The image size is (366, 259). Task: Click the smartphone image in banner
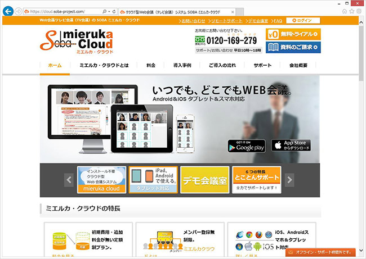pos(185,134)
